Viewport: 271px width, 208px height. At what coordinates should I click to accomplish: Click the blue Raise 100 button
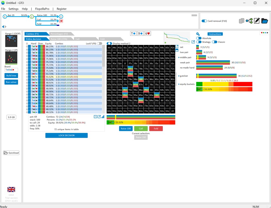click(x=126, y=129)
